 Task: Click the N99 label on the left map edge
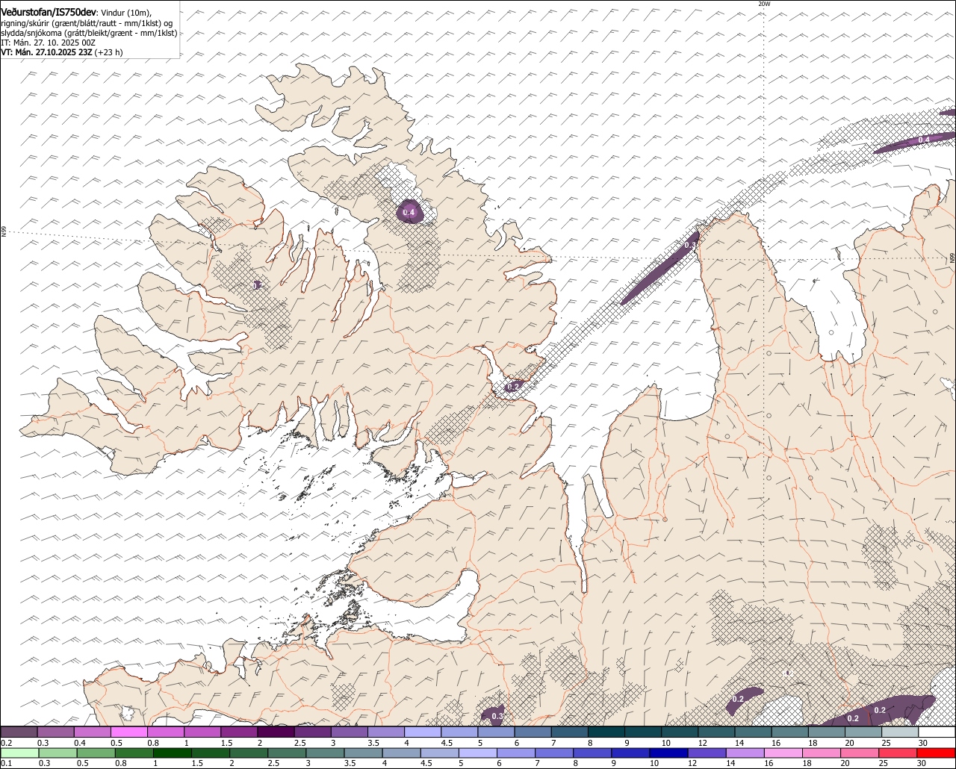[4, 232]
